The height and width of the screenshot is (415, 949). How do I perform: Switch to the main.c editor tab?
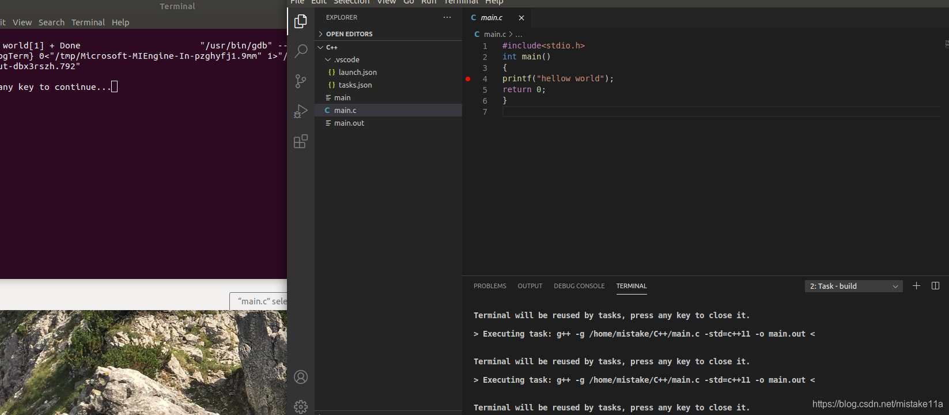click(491, 18)
